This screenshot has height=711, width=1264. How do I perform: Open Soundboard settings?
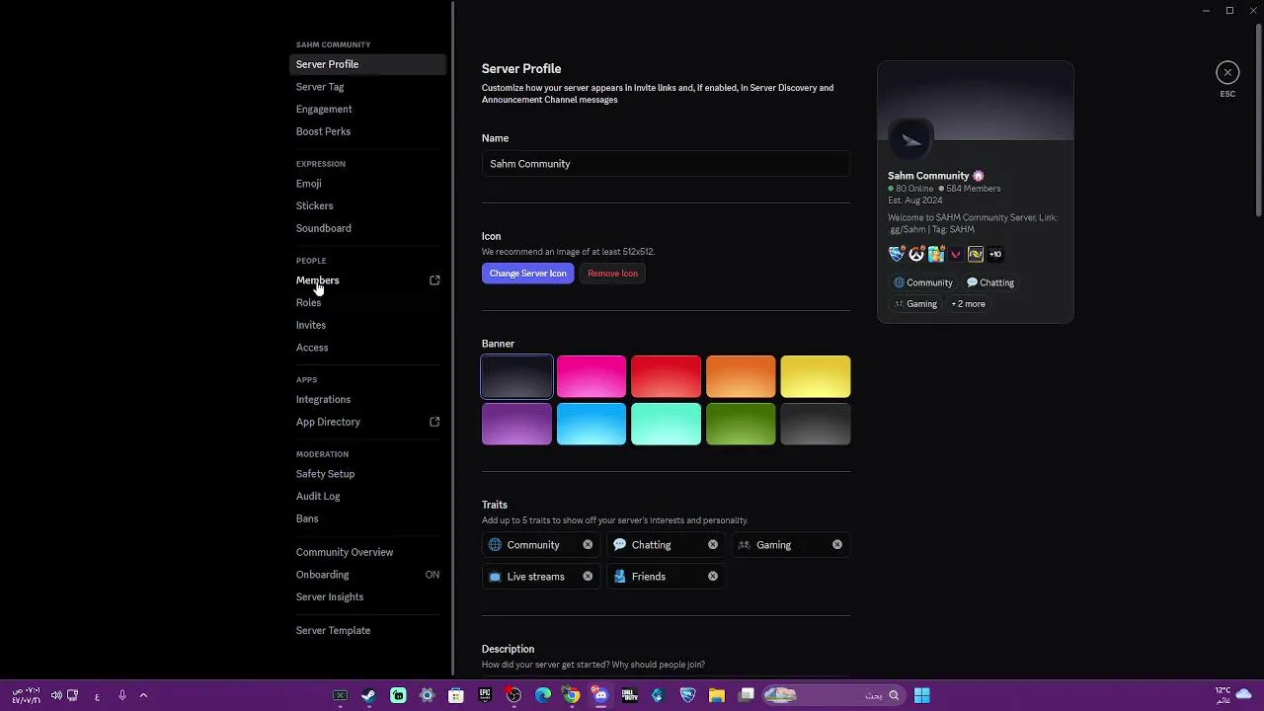tap(367, 228)
